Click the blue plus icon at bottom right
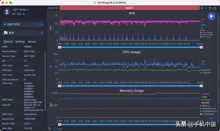This screenshot has height=131, width=220. coord(212,118)
